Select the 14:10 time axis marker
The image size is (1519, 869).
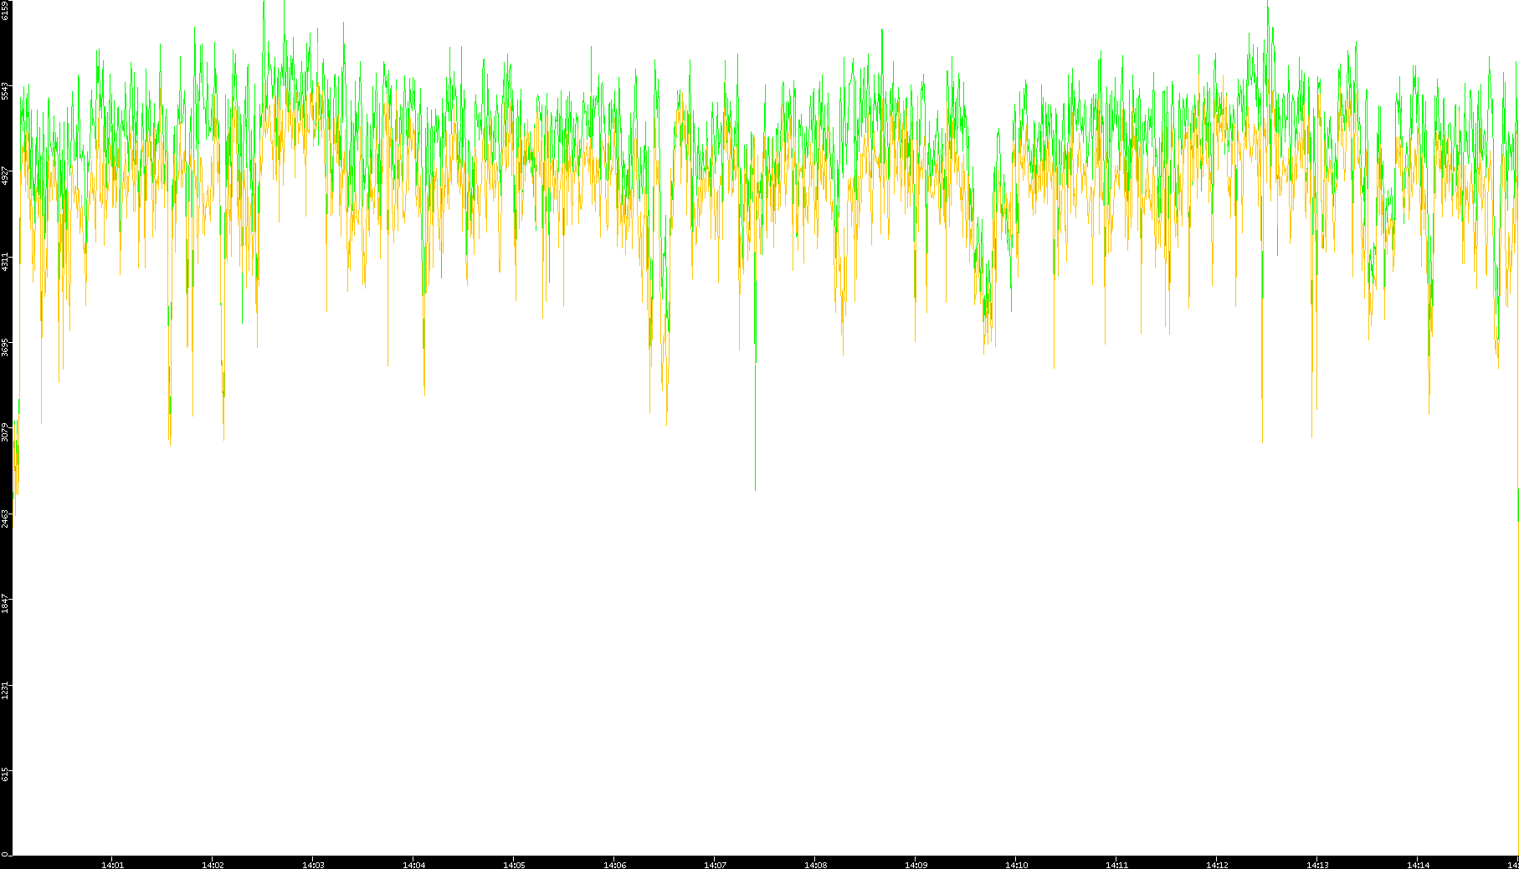pyautogui.click(x=1016, y=865)
